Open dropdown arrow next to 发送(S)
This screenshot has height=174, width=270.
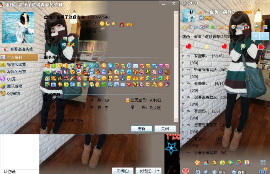[159, 171]
